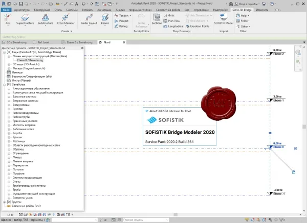The width and height of the screenshot is (307, 223).
Task: Open the Axis tool in the ribbon
Action: coord(8,19)
